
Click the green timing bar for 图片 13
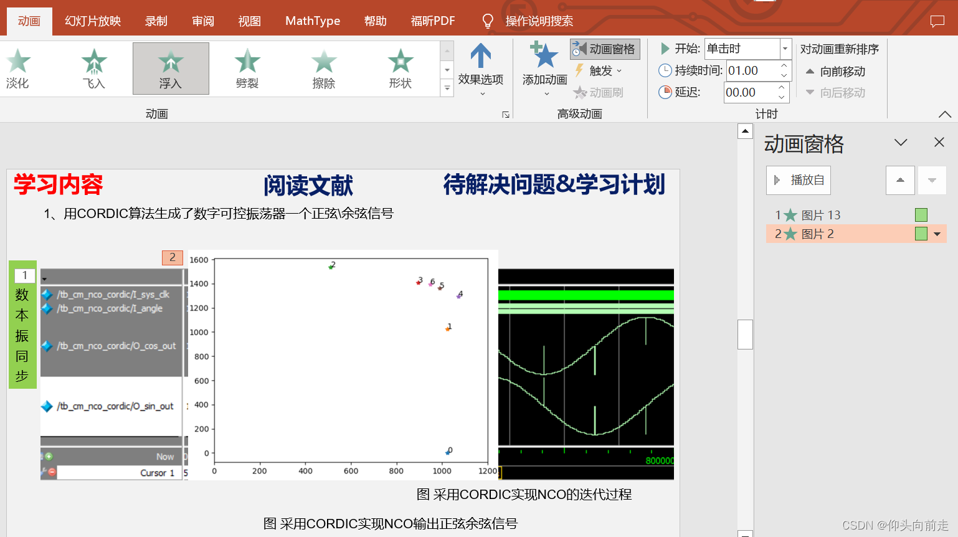921,215
